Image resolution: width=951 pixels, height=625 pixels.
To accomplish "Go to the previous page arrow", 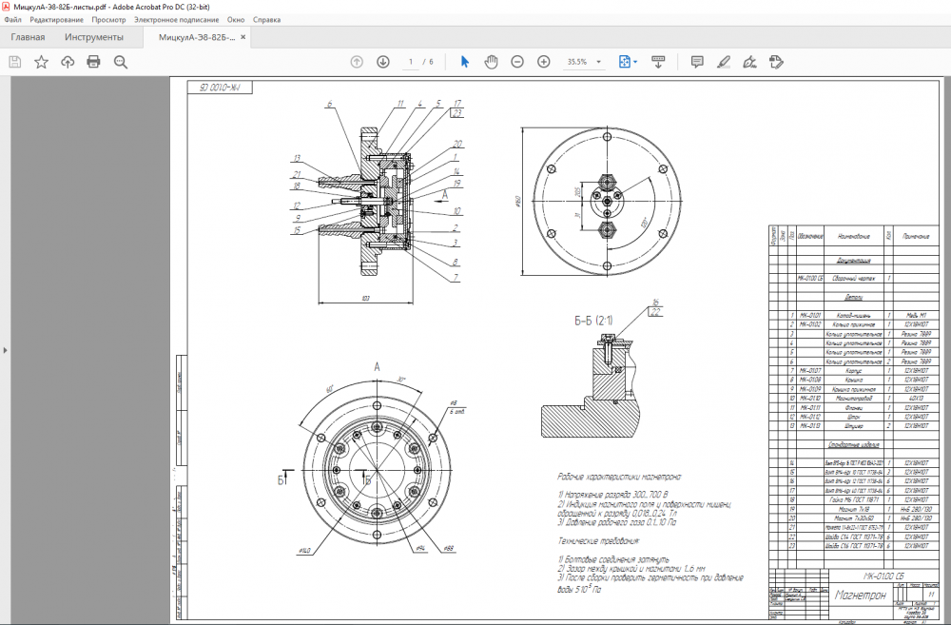I will coord(357,62).
